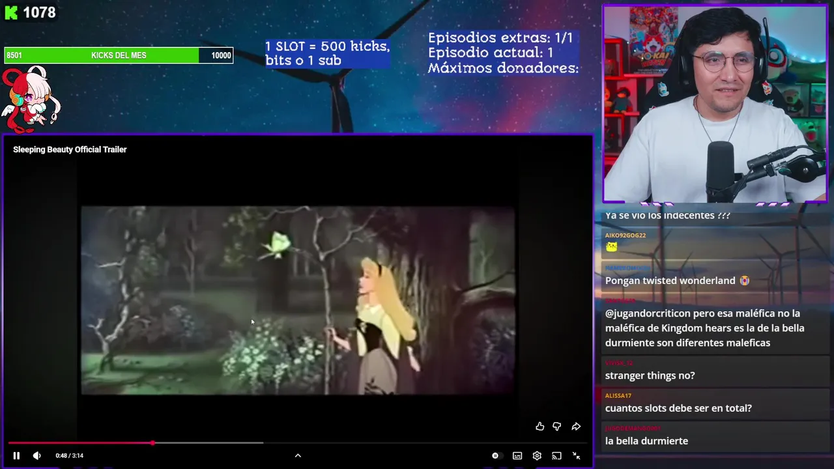The height and width of the screenshot is (469, 834).
Task: Click the Sleeping Beauty Official Trailer title
Action: (70, 149)
